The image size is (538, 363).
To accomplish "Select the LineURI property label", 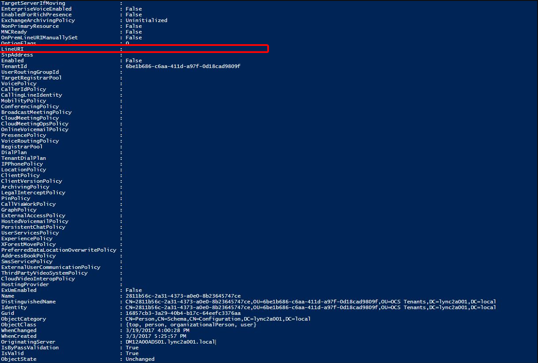I will (x=13, y=49).
